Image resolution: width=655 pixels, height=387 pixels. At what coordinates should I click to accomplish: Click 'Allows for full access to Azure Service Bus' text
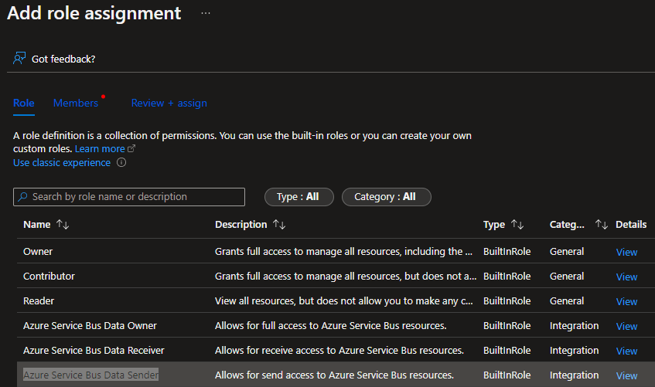click(331, 326)
